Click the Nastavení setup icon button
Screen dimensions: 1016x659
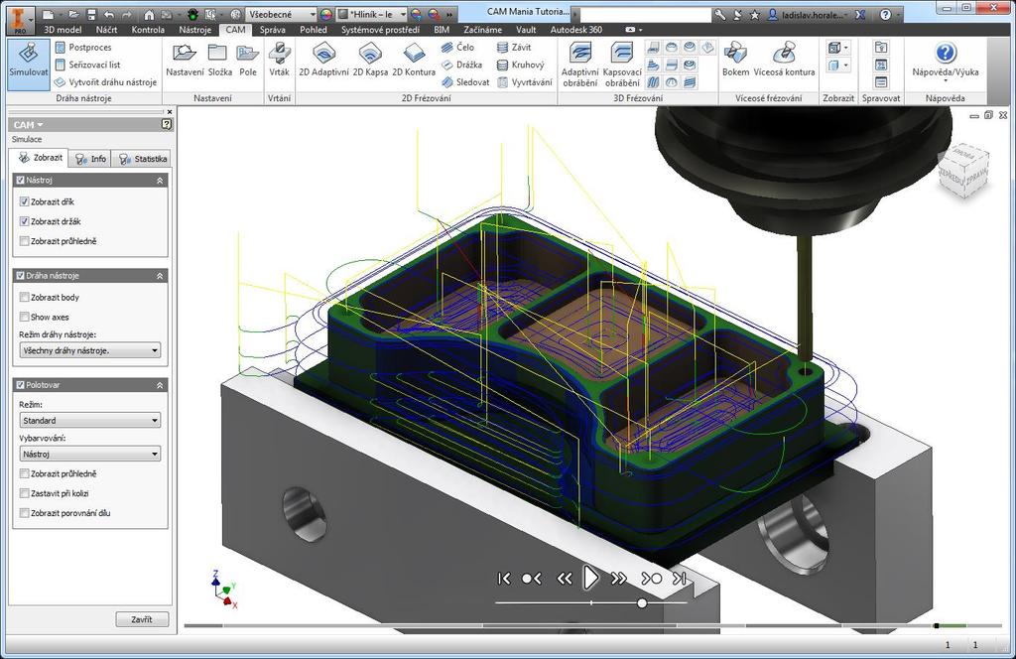tap(185, 60)
